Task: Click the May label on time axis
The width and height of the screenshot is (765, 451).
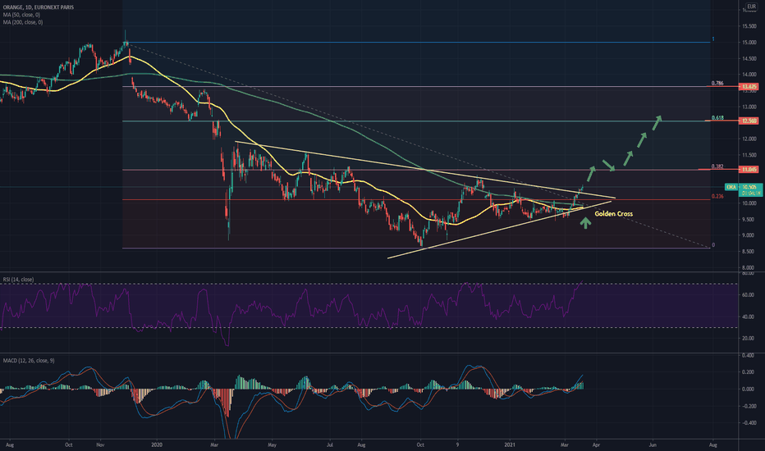Action: pos(273,444)
